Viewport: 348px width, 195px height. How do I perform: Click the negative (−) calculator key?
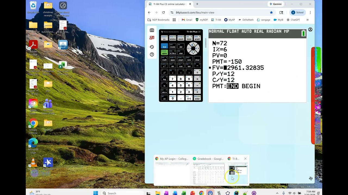[189, 98]
